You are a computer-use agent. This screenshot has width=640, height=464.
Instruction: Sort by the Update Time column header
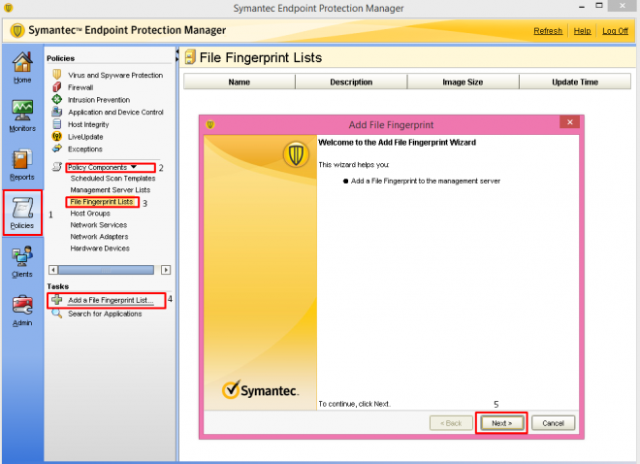click(x=575, y=82)
